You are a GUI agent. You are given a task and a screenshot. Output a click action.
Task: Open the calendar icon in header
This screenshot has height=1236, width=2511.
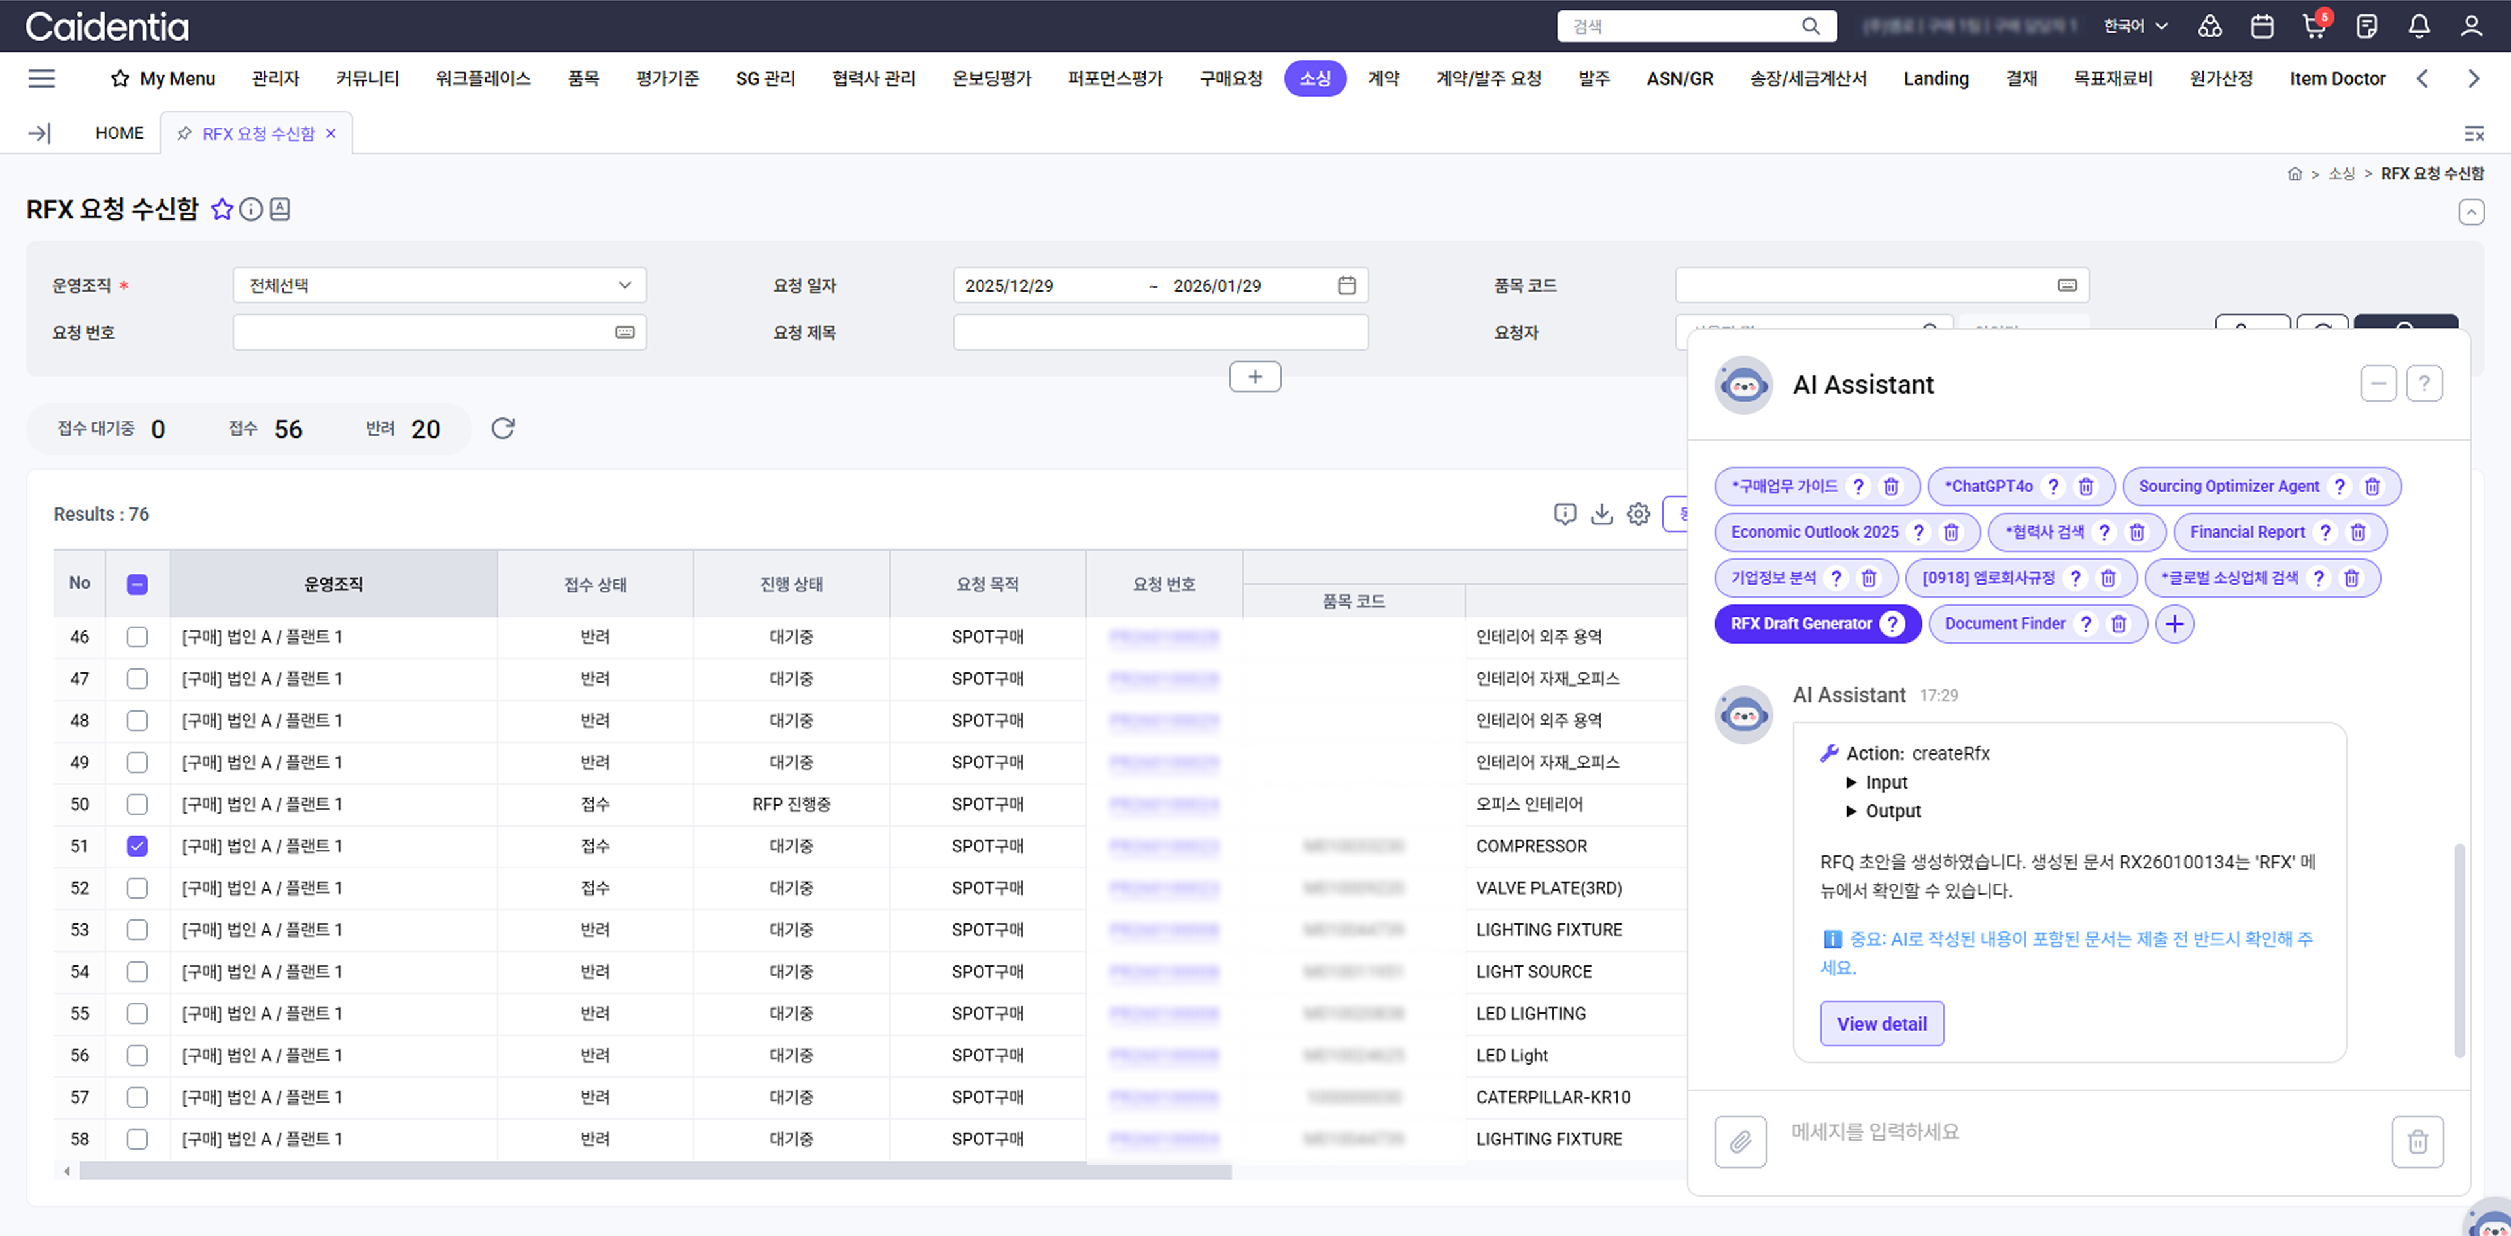(2261, 26)
